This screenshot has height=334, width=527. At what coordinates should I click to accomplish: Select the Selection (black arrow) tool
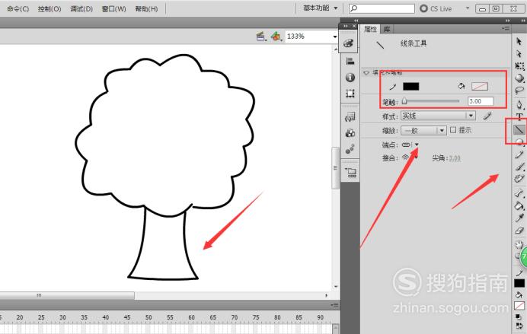click(x=519, y=41)
